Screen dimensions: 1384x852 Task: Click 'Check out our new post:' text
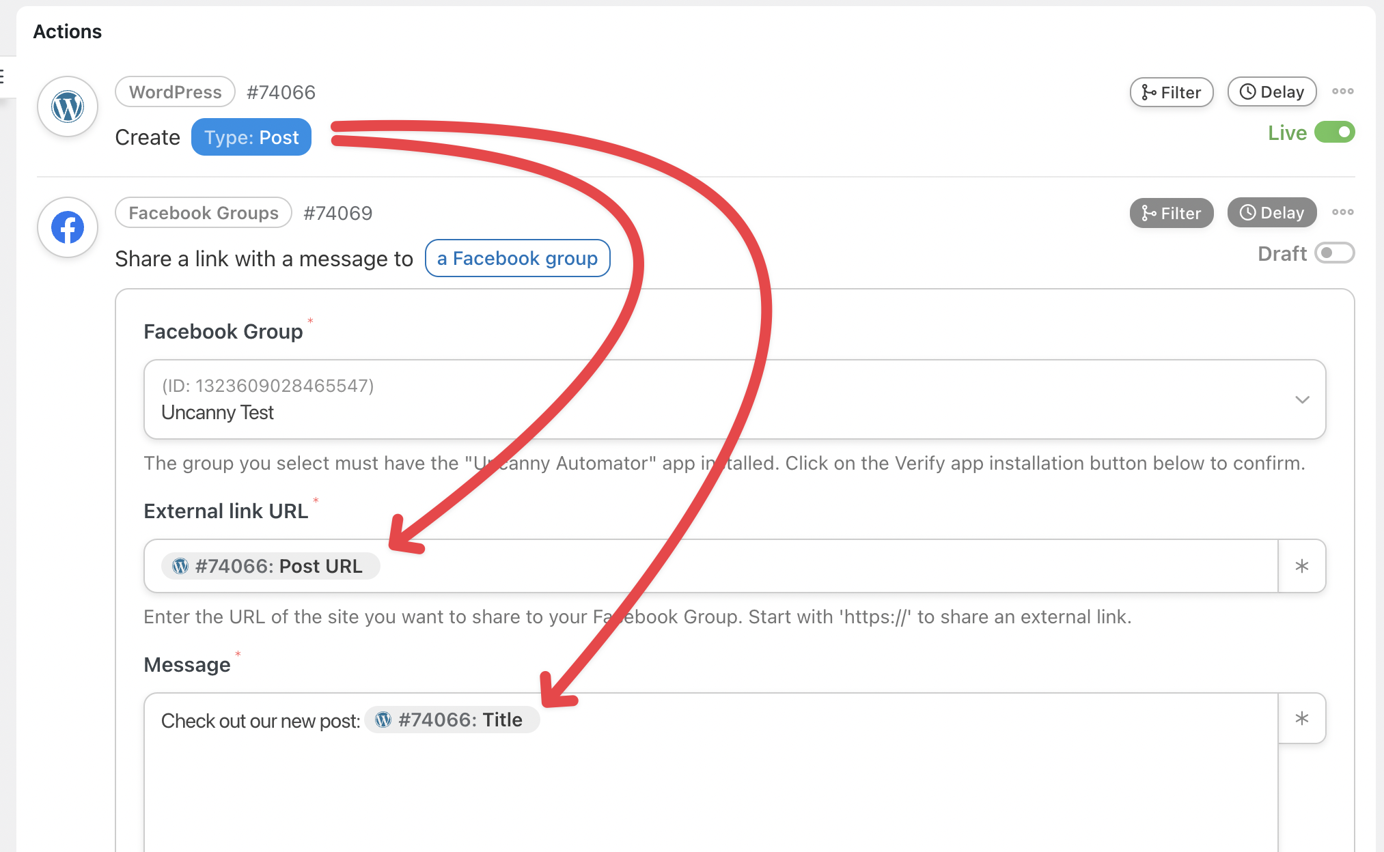(261, 721)
